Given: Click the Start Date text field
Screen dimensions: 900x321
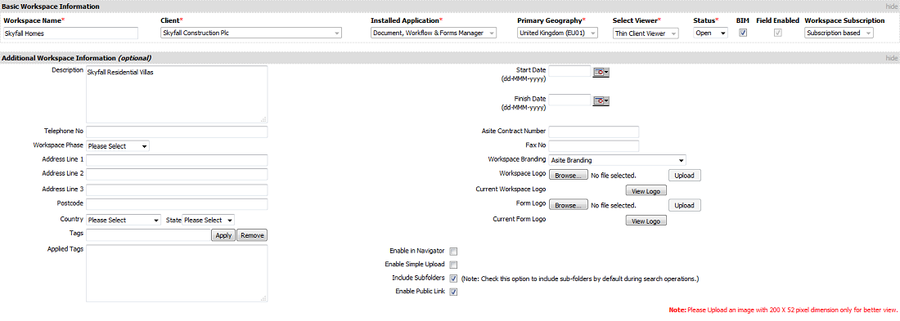Looking at the screenshot, I should pyautogui.click(x=569, y=72).
